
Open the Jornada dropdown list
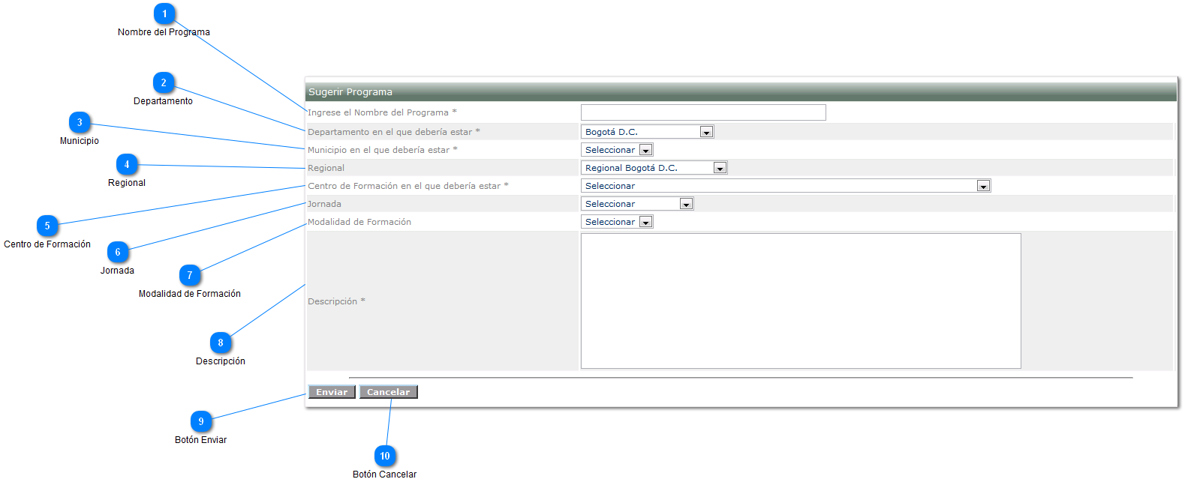636,204
